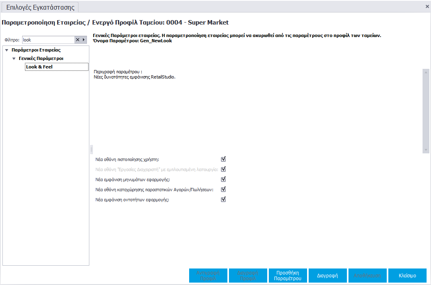This screenshot has height=285, width=431.
Task: Switch to the Επιλογές Εγκατάστασης tab
Action: [39, 7]
